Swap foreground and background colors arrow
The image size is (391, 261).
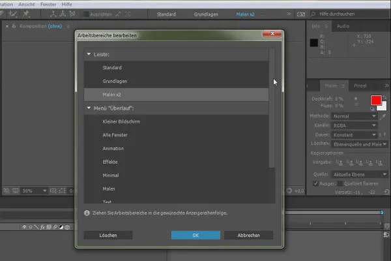(x=384, y=97)
